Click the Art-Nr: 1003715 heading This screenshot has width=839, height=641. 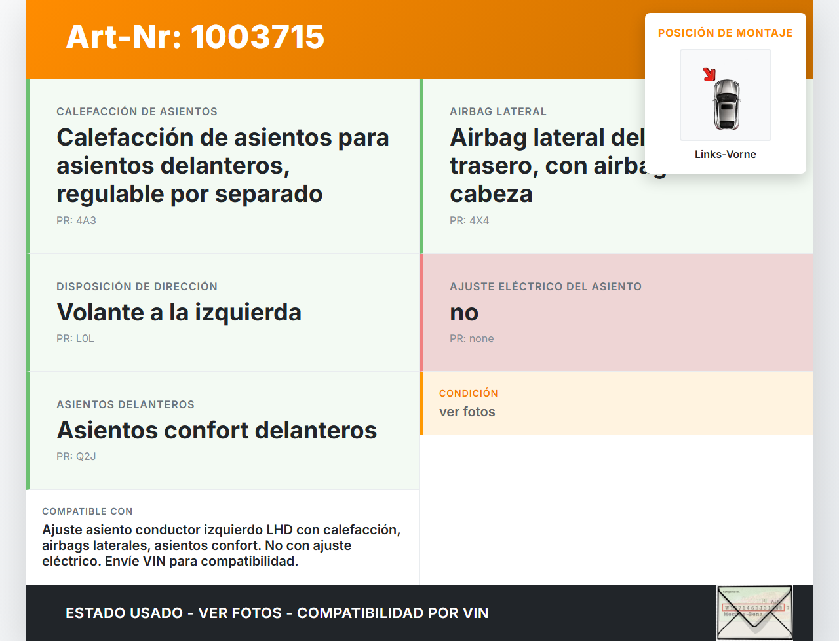195,37
